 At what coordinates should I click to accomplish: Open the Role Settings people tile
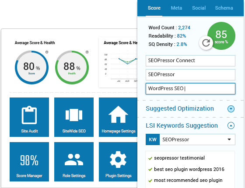tap(74, 162)
